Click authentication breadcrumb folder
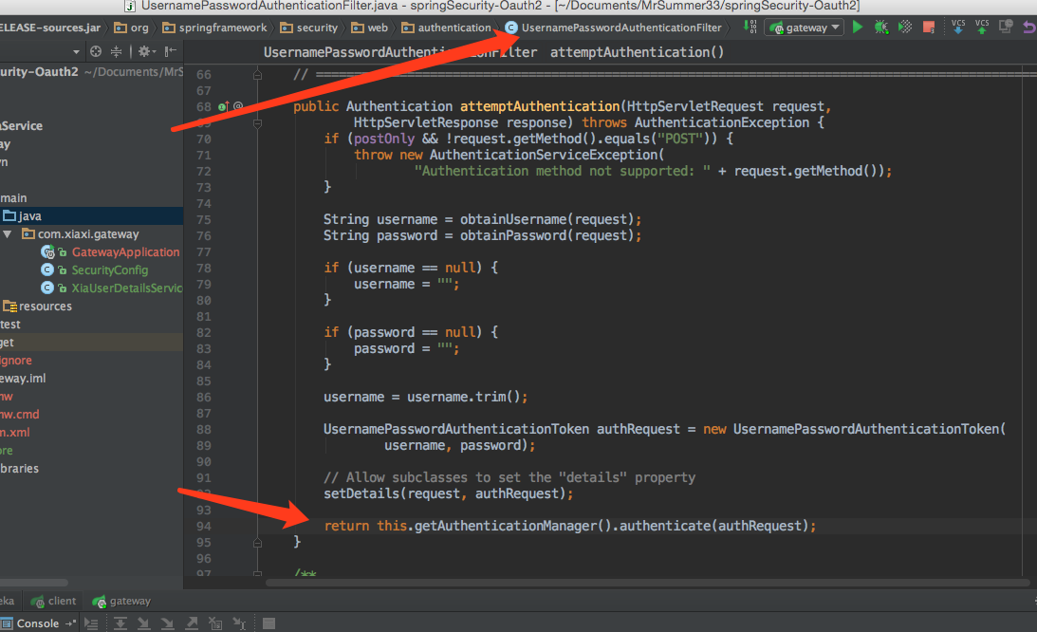The image size is (1037, 632). pyautogui.click(x=447, y=28)
